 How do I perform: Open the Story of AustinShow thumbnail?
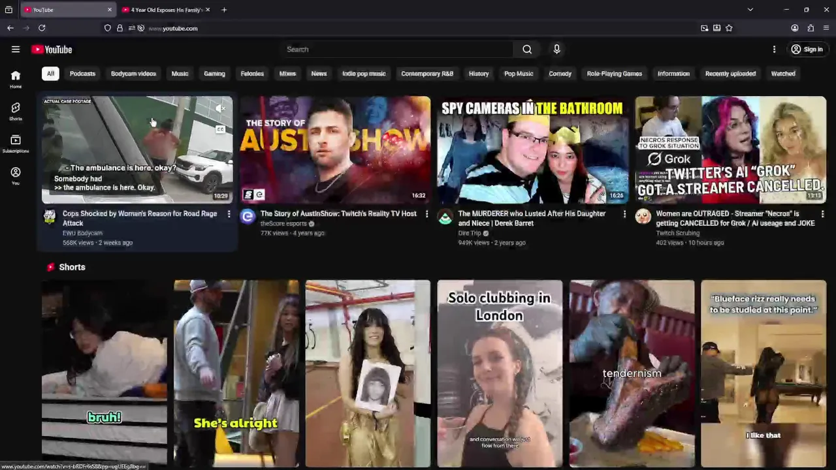click(335, 150)
